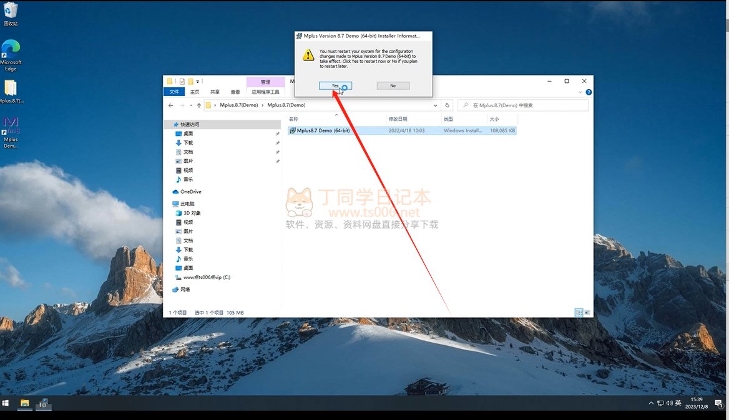Switch the 英 input method indicator

(x=678, y=403)
